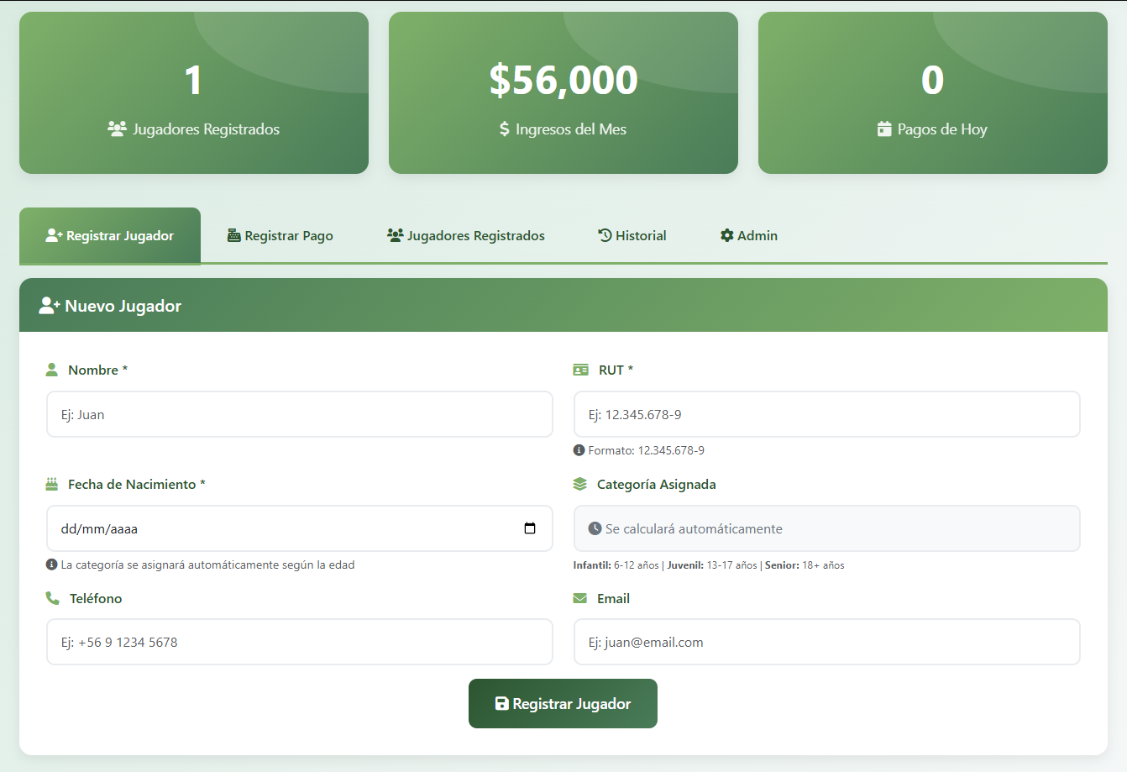Click the ID card icon beside RUT
The width and height of the screenshot is (1127, 772).
tap(580, 370)
